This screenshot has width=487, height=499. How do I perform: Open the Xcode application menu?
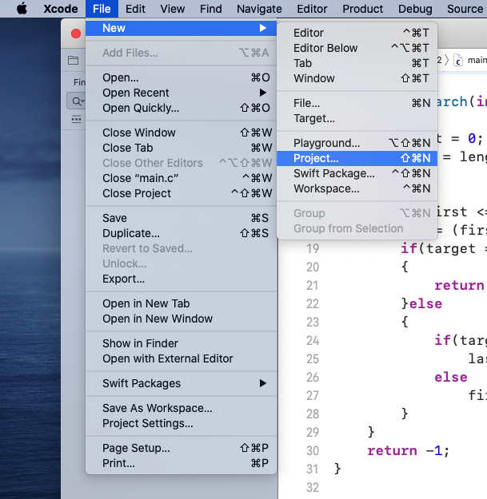pyautogui.click(x=61, y=9)
